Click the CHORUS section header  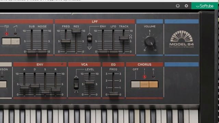pyautogui.click(x=144, y=65)
